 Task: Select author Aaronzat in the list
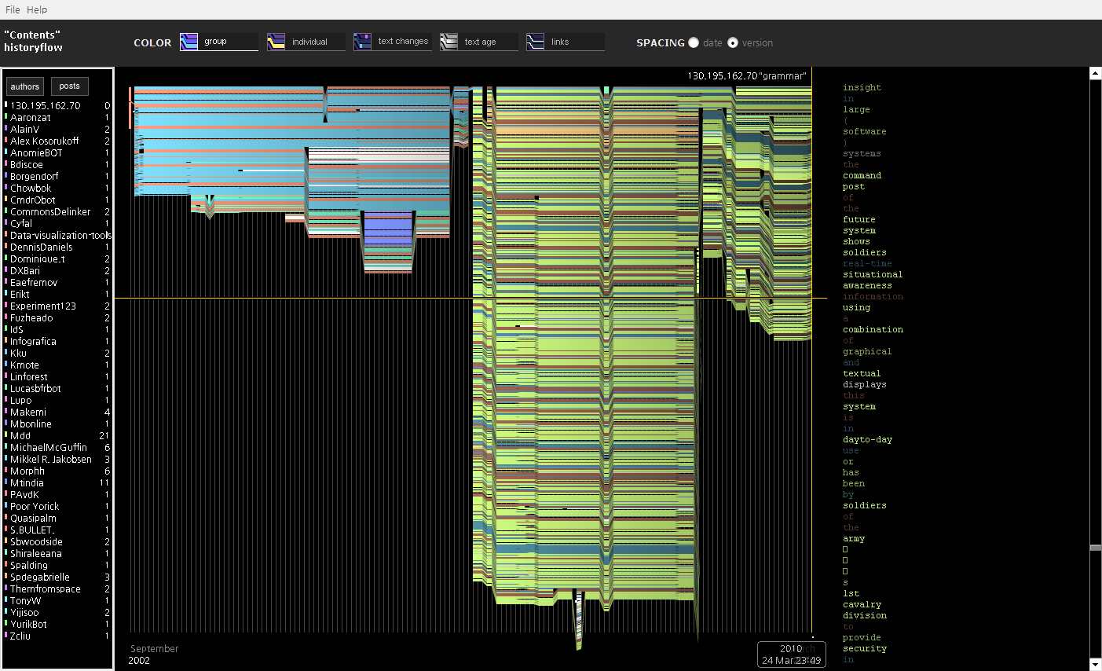point(31,118)
